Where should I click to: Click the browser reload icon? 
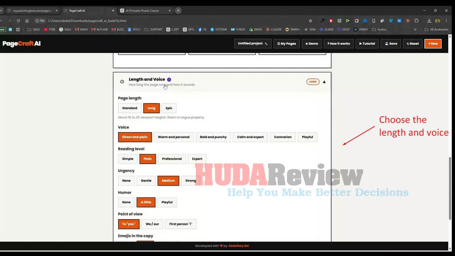(18, 21)
